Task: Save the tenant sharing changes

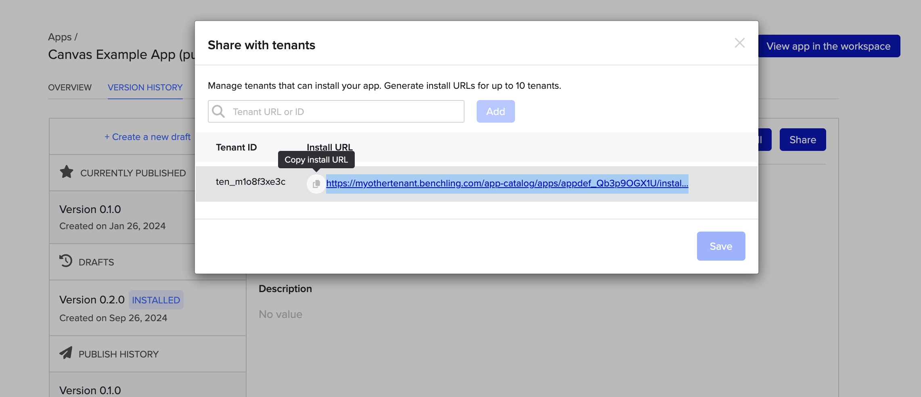Action: coord(721,246)
